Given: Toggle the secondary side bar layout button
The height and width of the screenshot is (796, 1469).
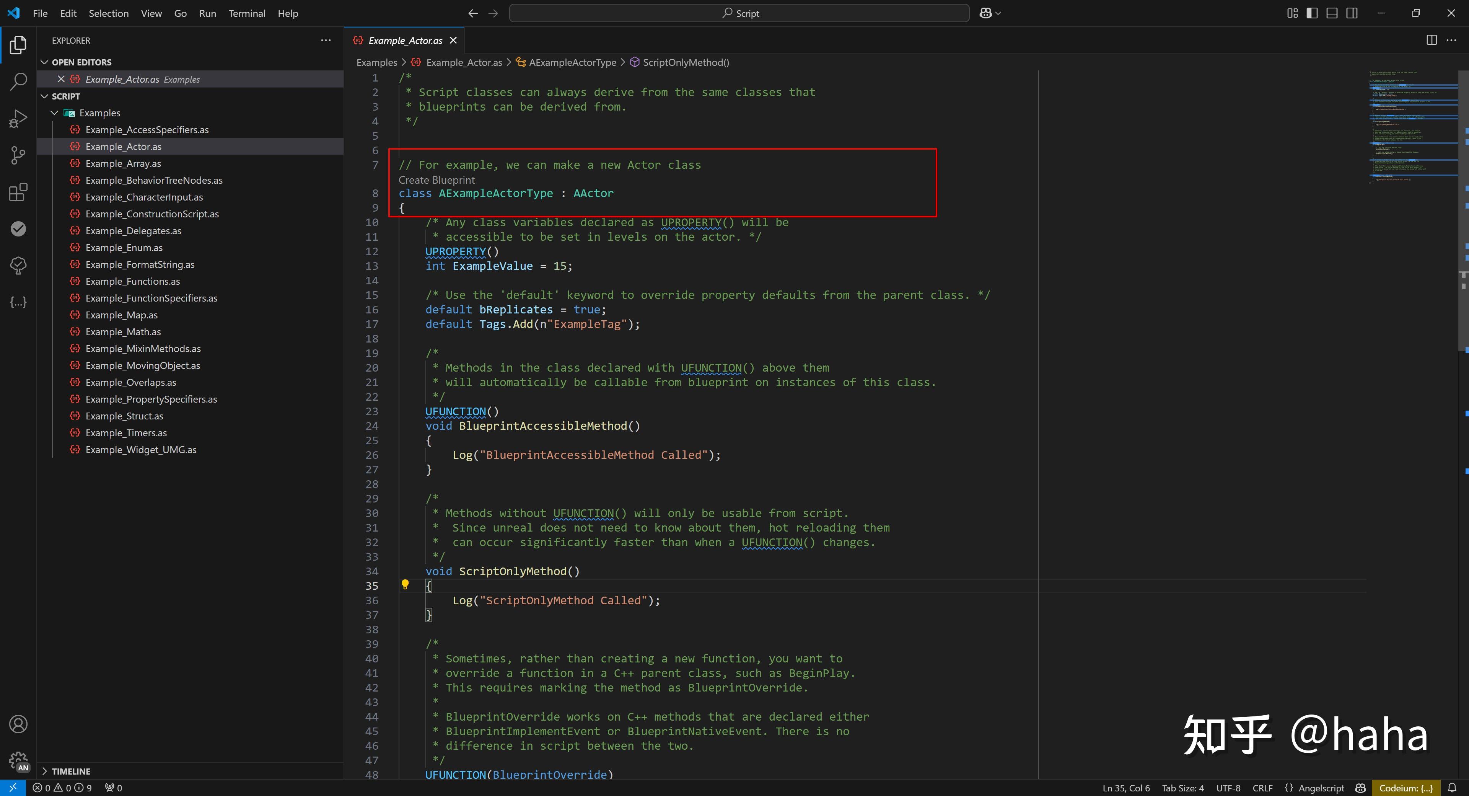Looking at the screenshot, I should pos(1352,13).
